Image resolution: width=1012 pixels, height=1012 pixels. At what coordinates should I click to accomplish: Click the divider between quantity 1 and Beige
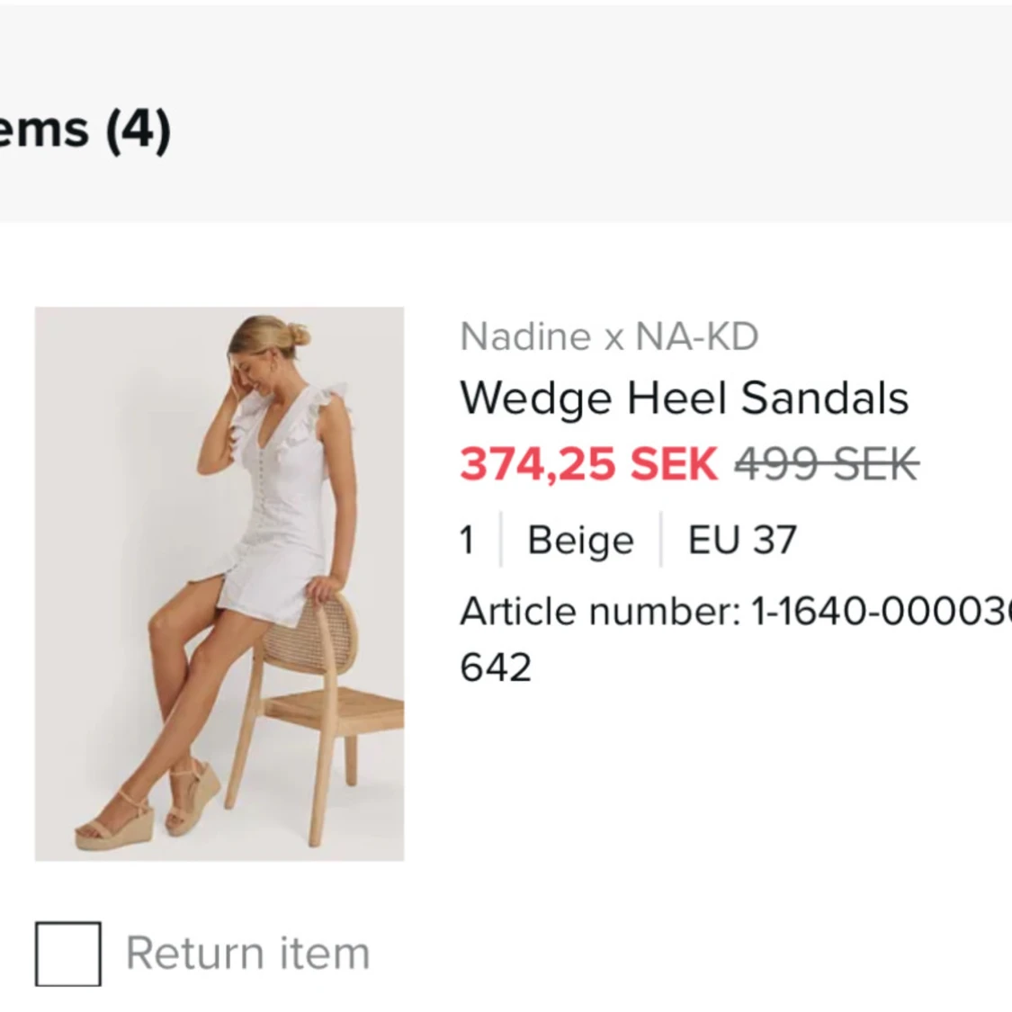[501, 540]
